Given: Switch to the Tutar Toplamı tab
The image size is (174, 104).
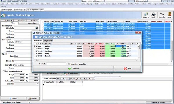Looking at the screenshot, I should click(89, 79).
